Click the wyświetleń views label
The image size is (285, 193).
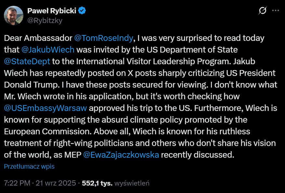click(x=132, y=183)
